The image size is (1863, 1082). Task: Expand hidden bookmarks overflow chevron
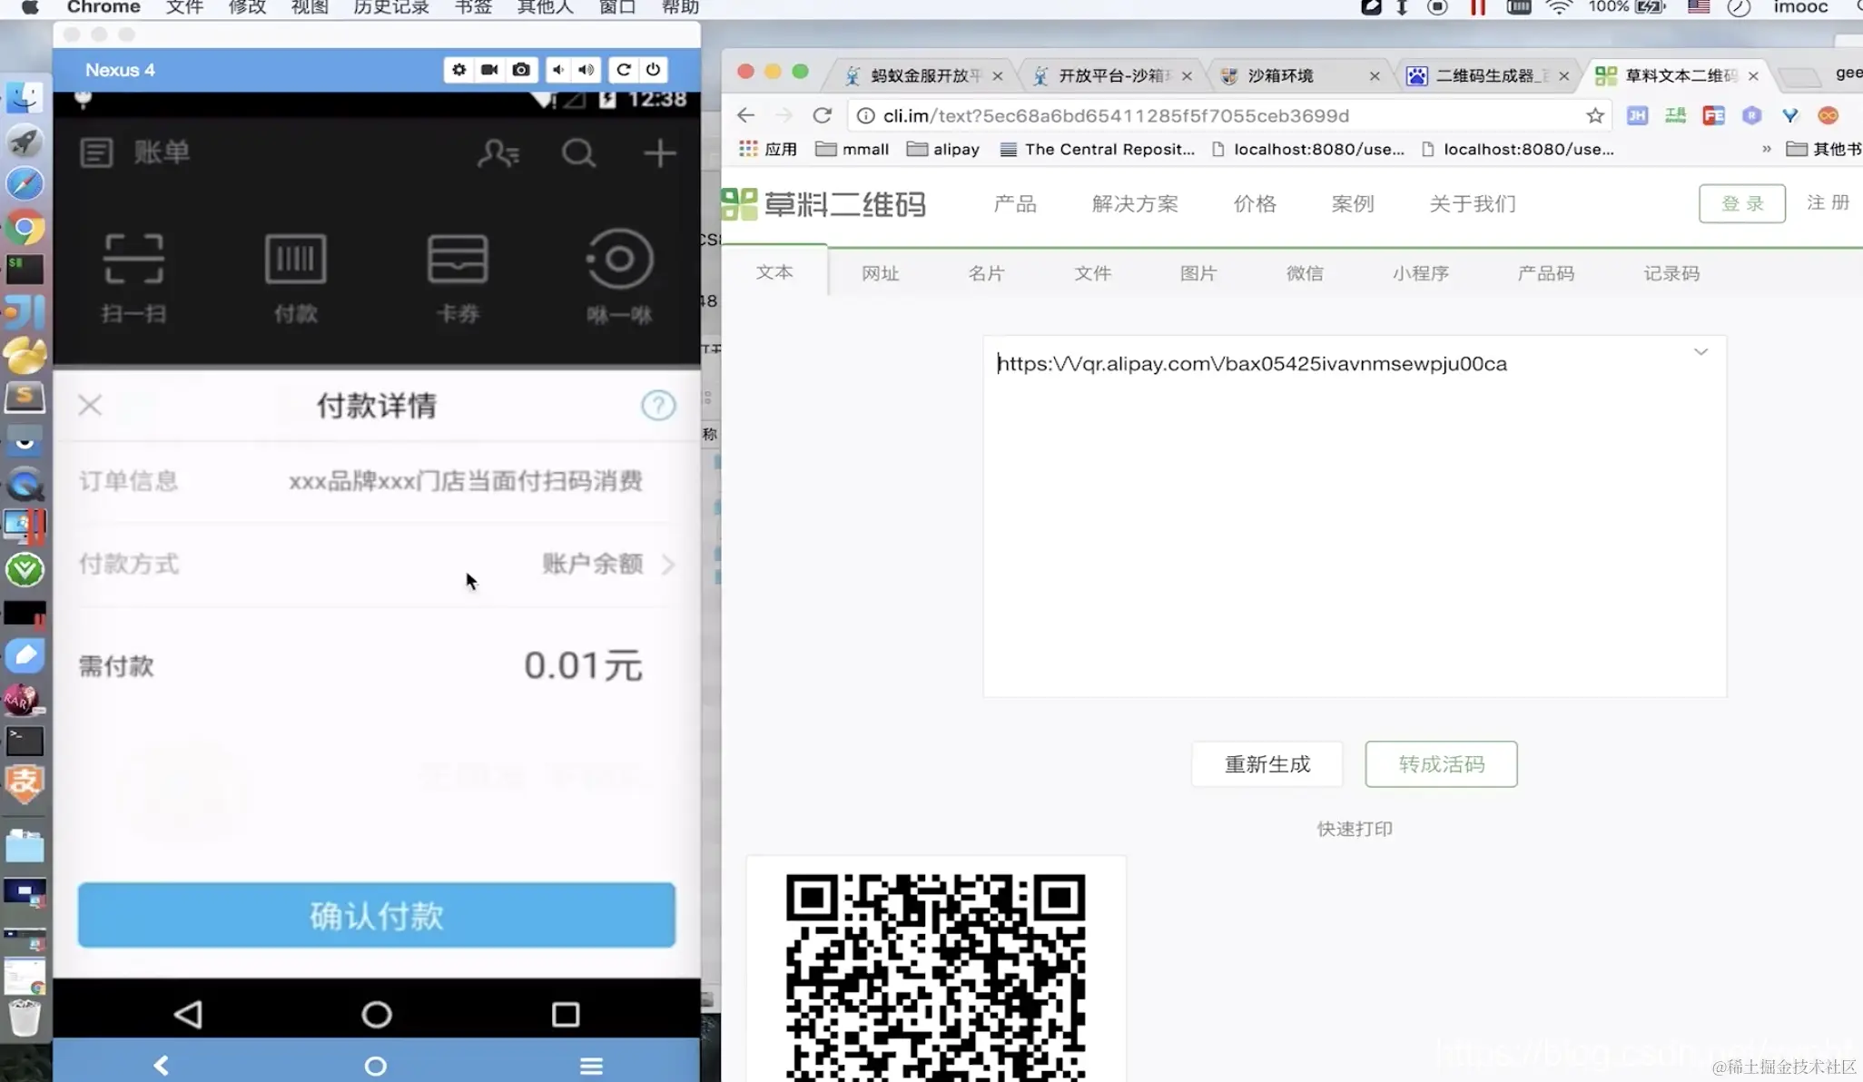(1766, 149)
